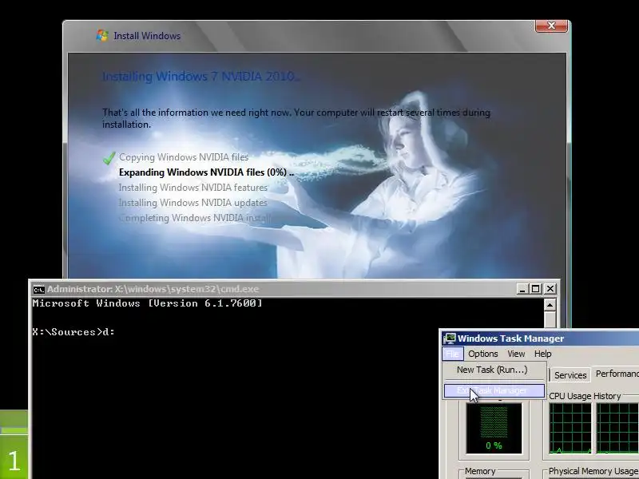Screen dimensions: 639x479
Task: Open the Help menu in Task Manager
Action: click(543, 354)
